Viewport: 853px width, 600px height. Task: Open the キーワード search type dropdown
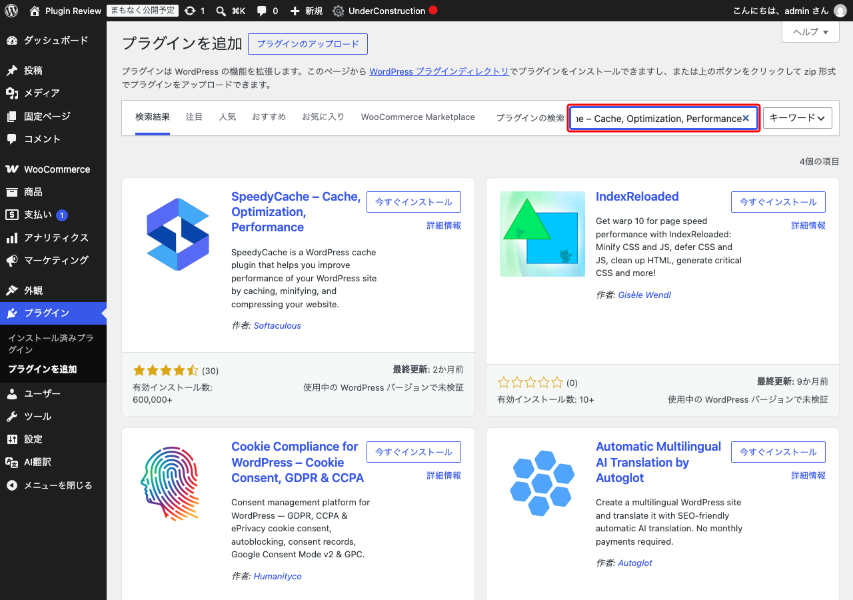coord(798,118)
